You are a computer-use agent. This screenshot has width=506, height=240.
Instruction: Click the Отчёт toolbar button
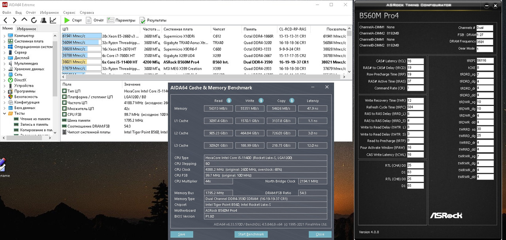[95, 20]
